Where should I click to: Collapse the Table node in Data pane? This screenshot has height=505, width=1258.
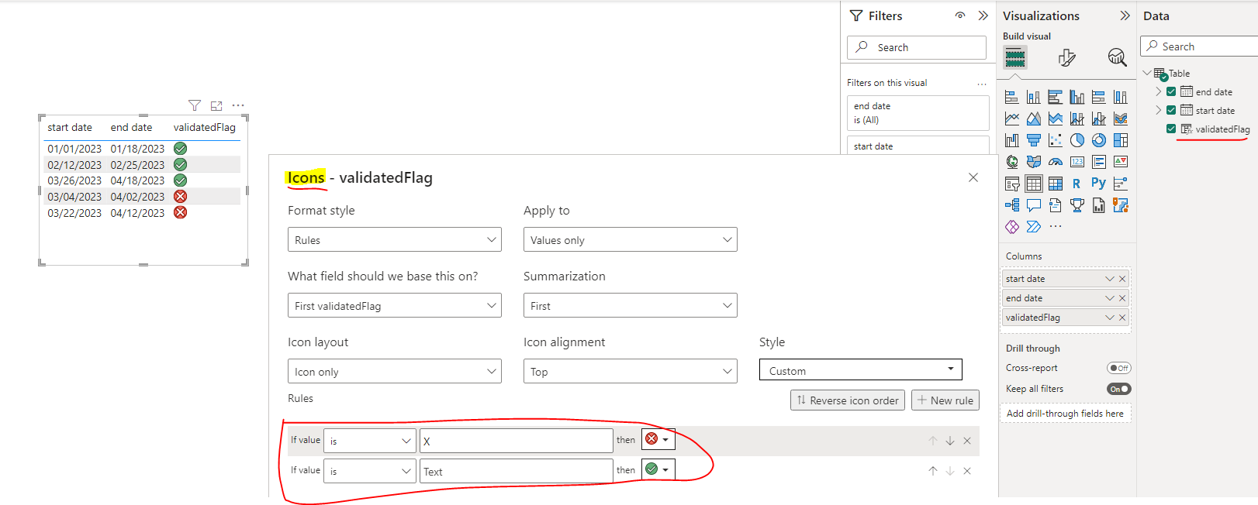(x=1147, y=73)
